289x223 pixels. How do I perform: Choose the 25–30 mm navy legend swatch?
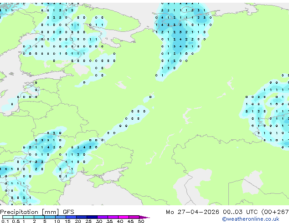tap(92, 217)
